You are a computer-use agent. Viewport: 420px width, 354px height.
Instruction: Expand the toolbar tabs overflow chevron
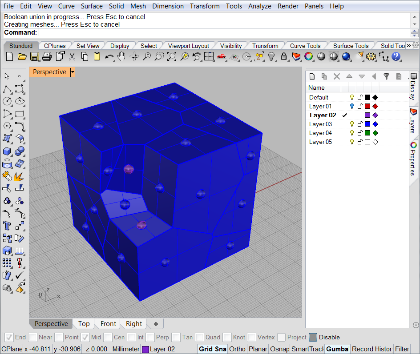(409, 46)
